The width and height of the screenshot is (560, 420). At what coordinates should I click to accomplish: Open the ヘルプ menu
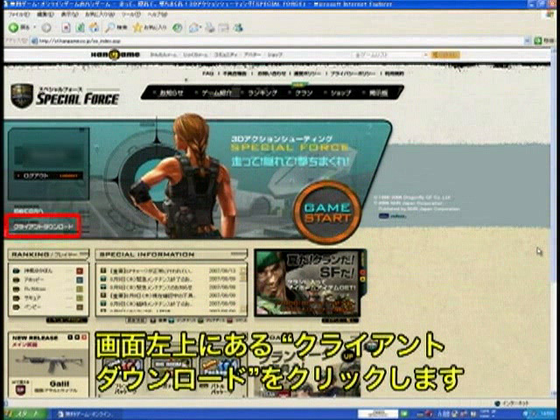coord(157,15)
